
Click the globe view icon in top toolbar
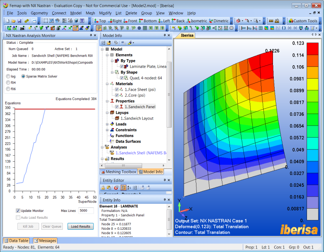(57, 21)
